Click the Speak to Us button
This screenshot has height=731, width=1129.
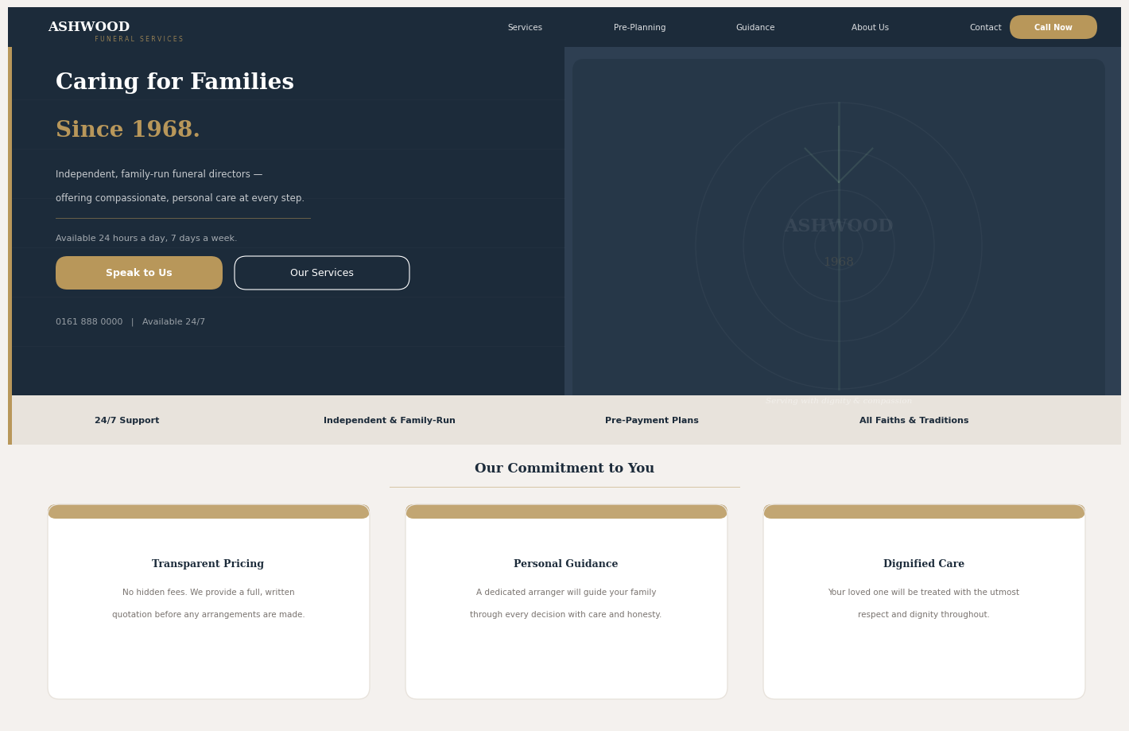coord(139,273)
